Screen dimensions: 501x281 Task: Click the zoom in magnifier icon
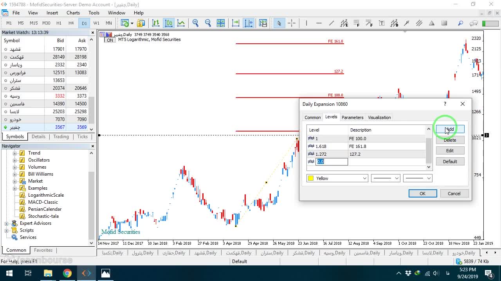point(195,23)
